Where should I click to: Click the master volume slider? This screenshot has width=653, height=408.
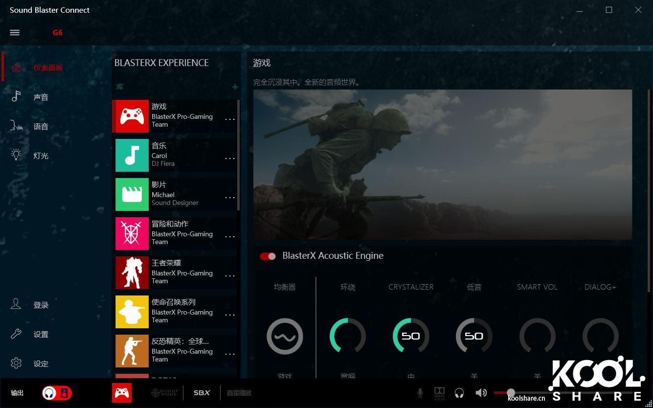511,393
